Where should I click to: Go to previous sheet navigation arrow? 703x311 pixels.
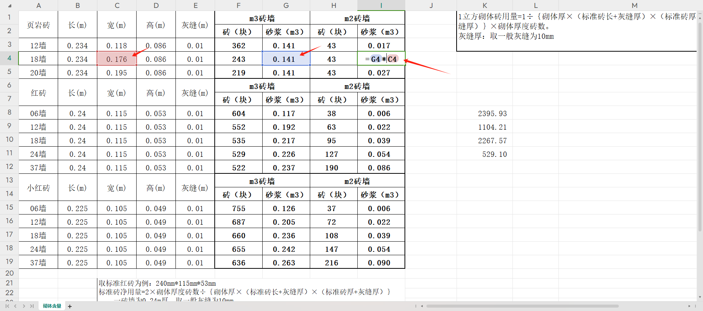pyautogui.click(x=15, y=306)
